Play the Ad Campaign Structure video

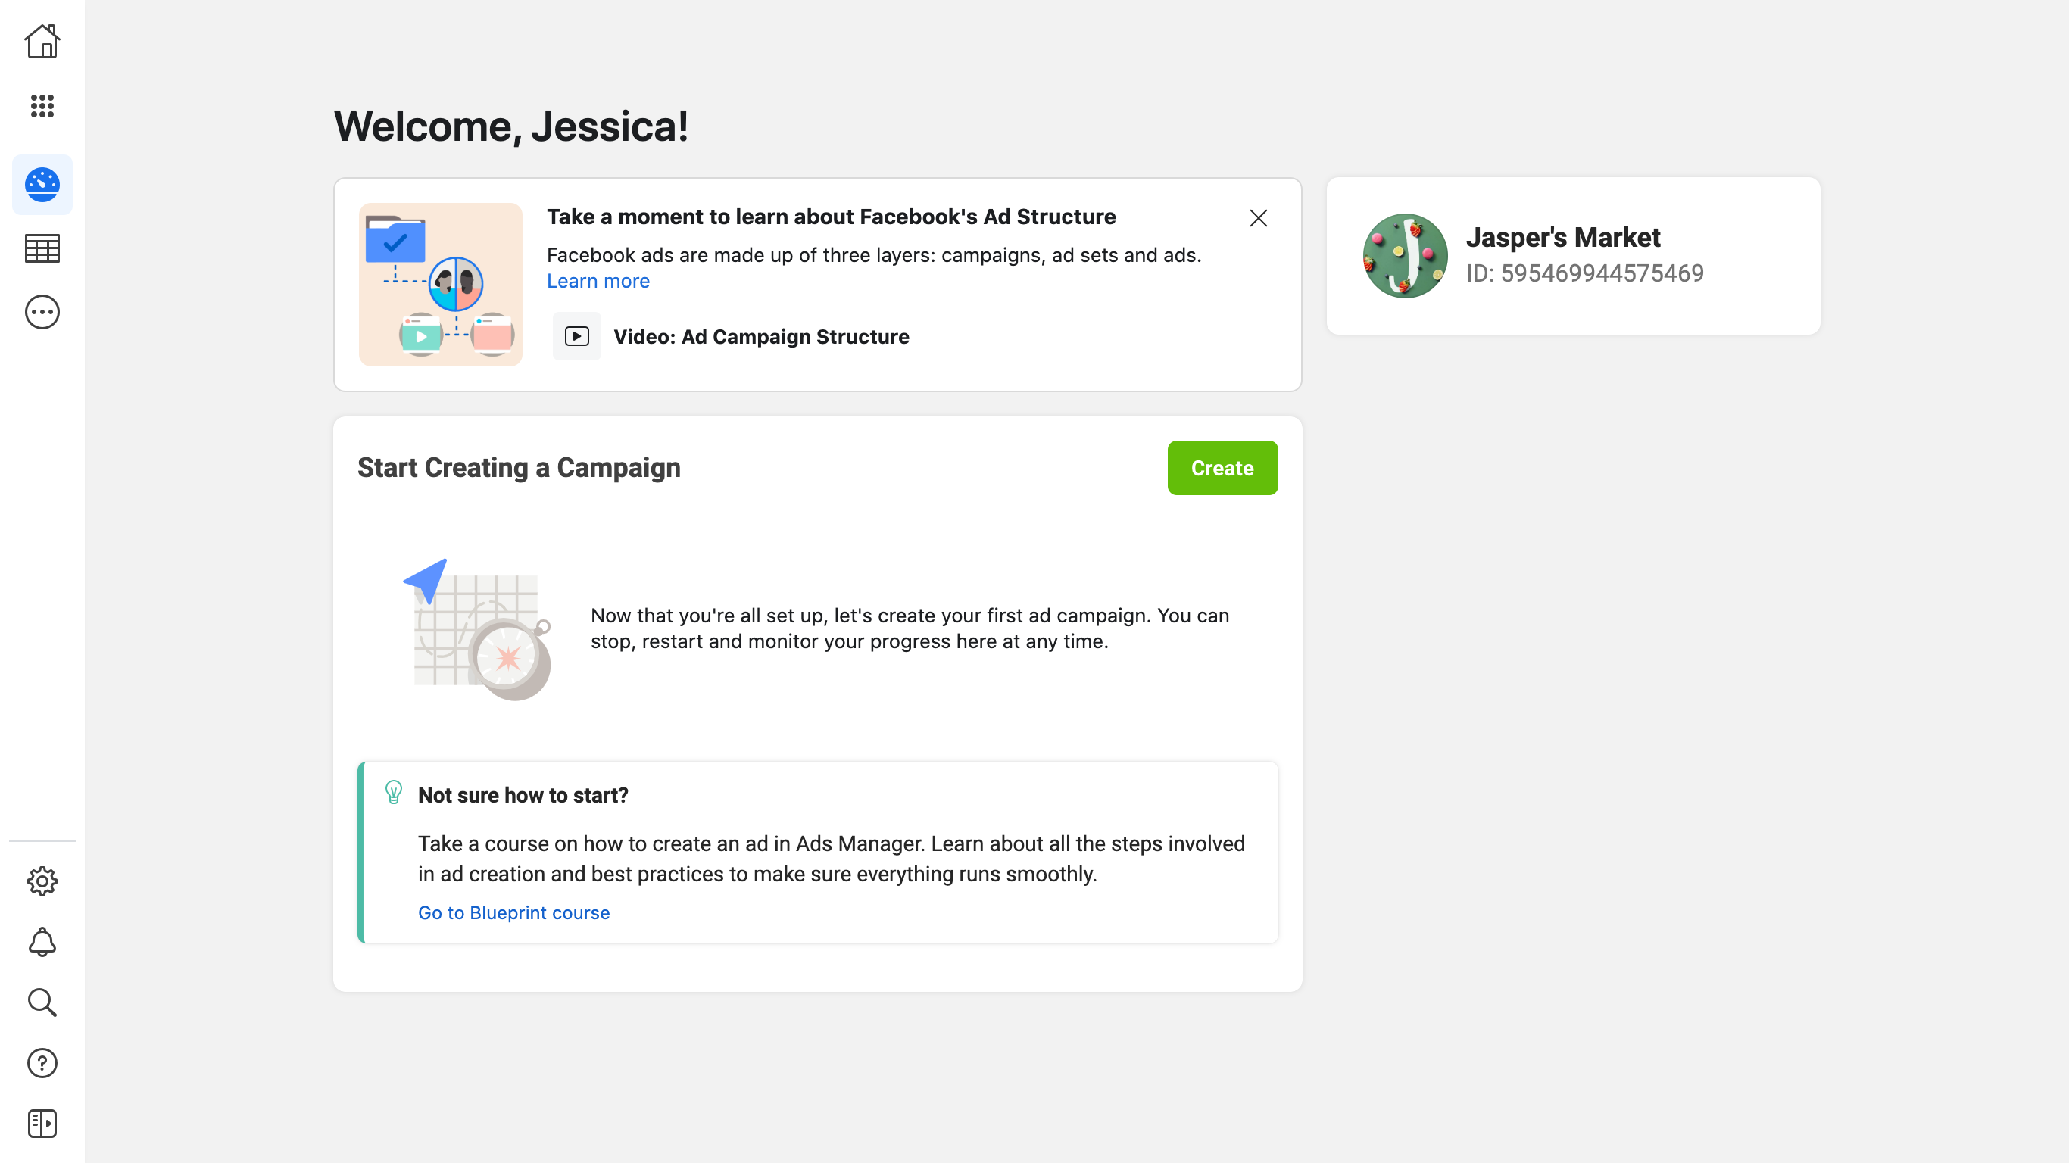pos(576,336)
